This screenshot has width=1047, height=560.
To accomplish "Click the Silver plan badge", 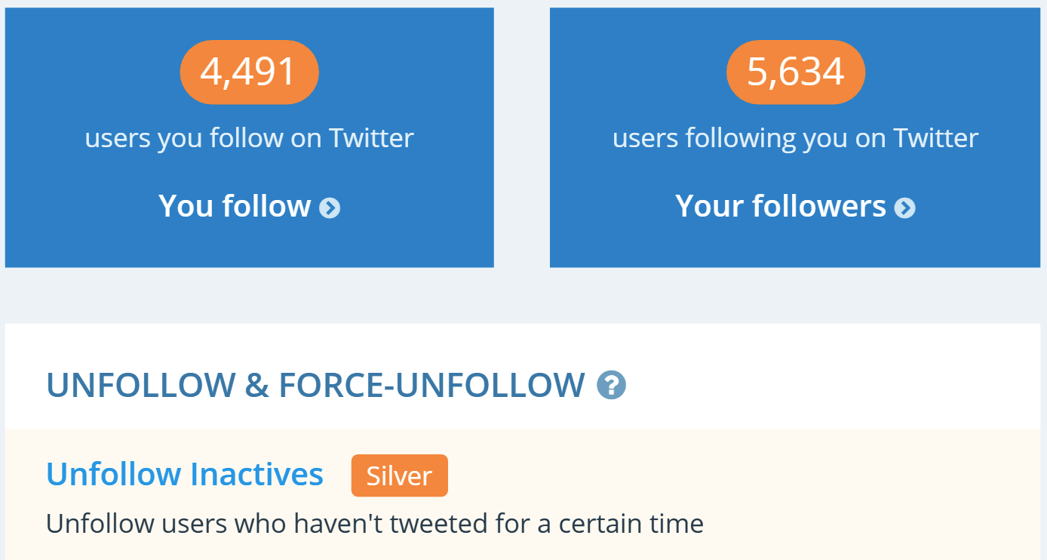I will click(399, 475).
